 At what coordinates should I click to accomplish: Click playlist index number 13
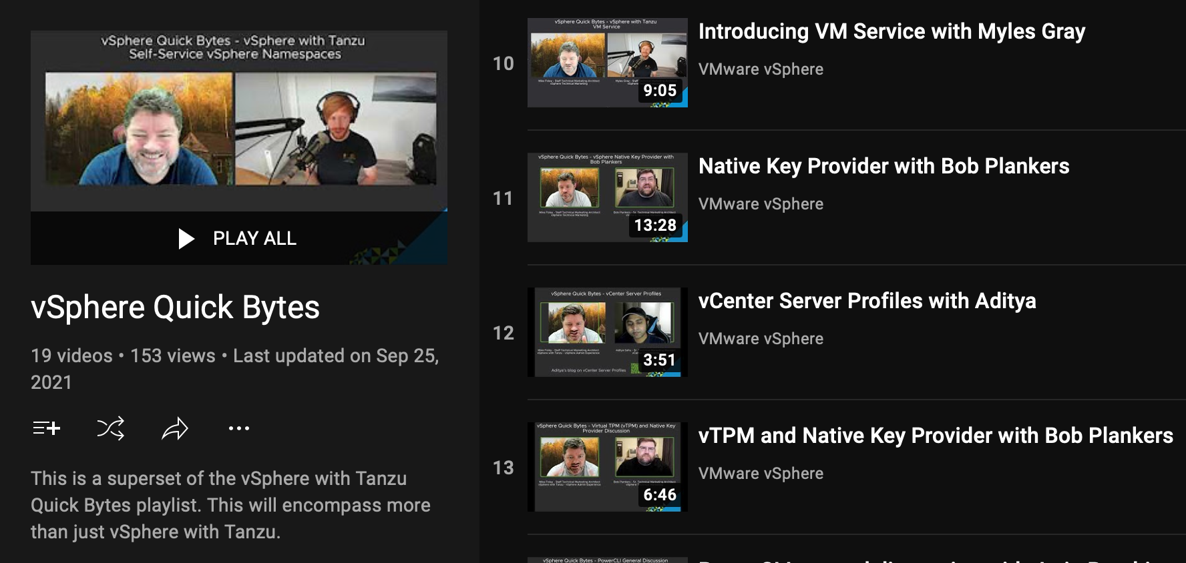[504, 468]
